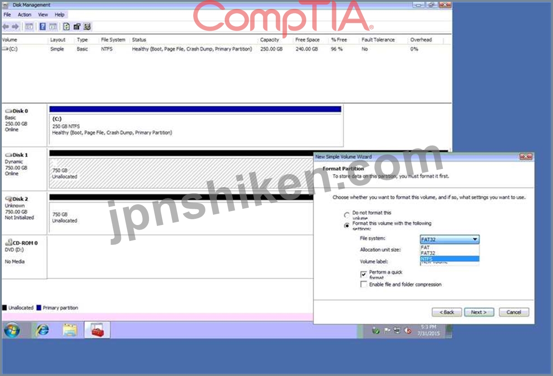Choose 'Do not format this volume' option

pyautogui.click(x=347, y=215)
